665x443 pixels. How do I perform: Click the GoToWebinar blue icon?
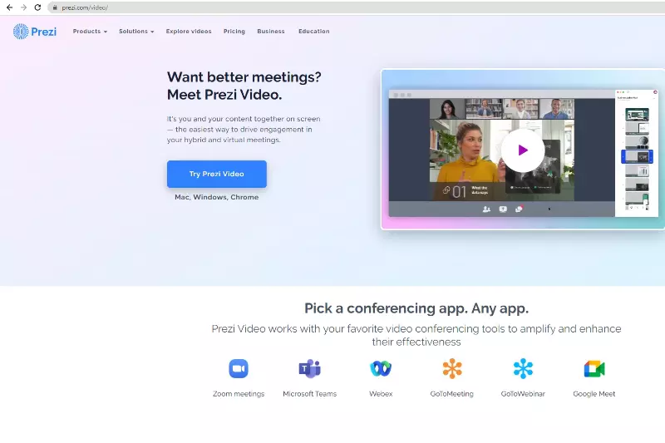click(523, 368)
